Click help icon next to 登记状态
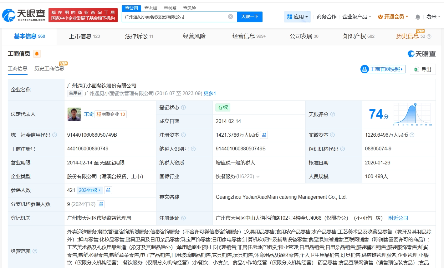The width and height of the screenshot is (444, 268). point(183,107)
